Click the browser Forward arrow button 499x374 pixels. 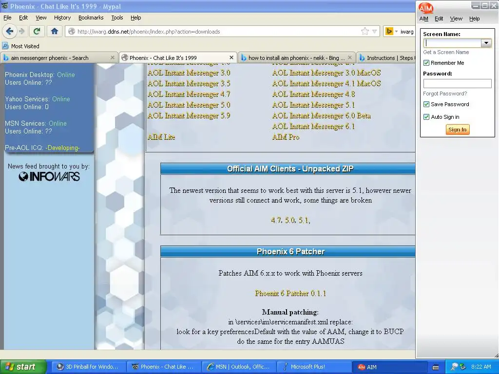tap(21, 31)
